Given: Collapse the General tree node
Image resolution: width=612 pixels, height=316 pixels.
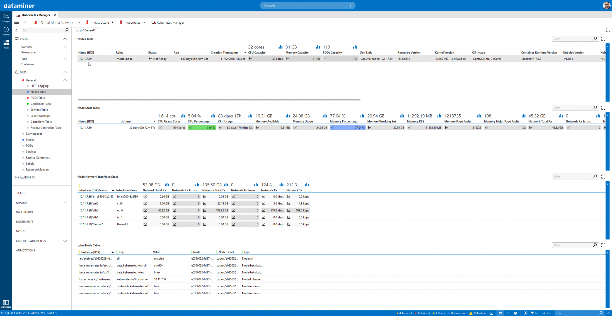Looking at the screenshot, I should click(x=65, y=80).
